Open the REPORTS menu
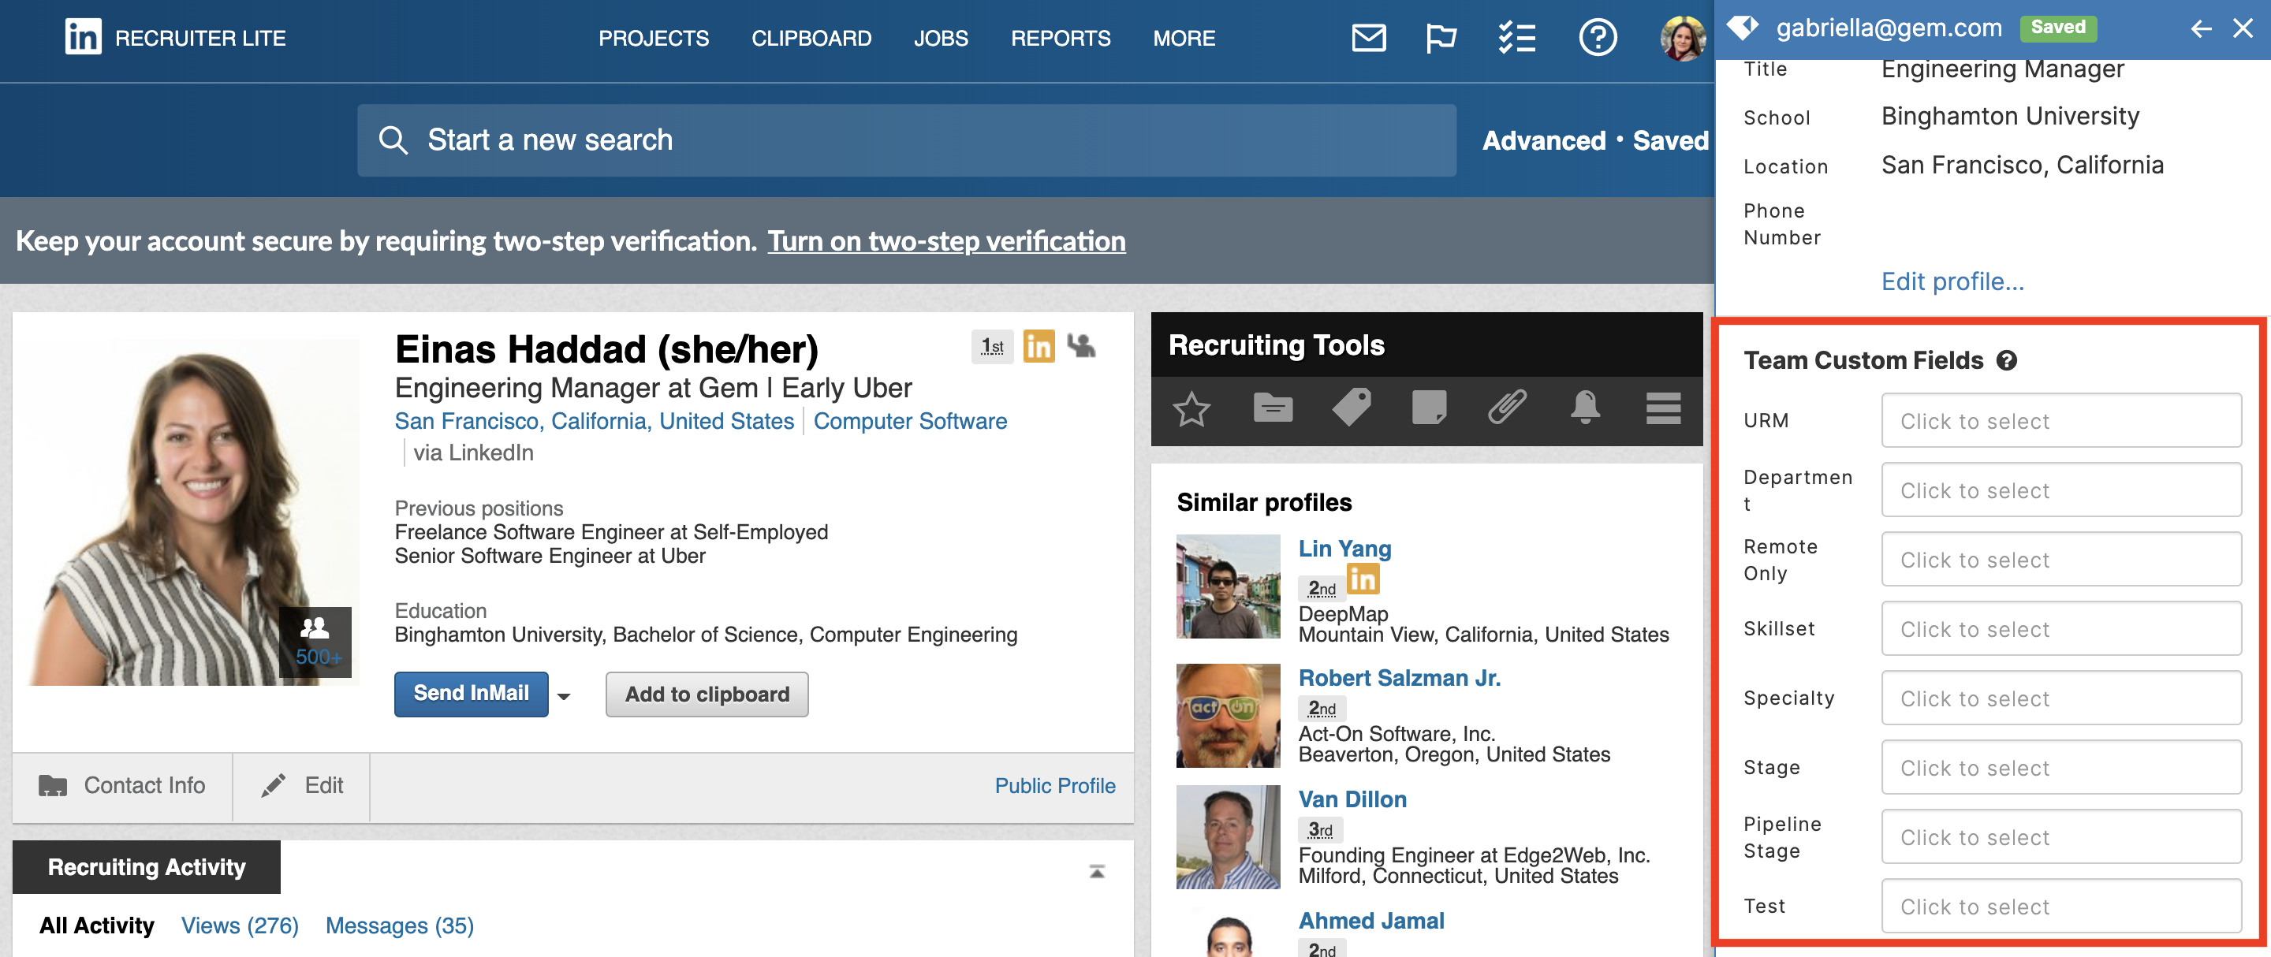2271x957 pixels. tap(1061, 39)
